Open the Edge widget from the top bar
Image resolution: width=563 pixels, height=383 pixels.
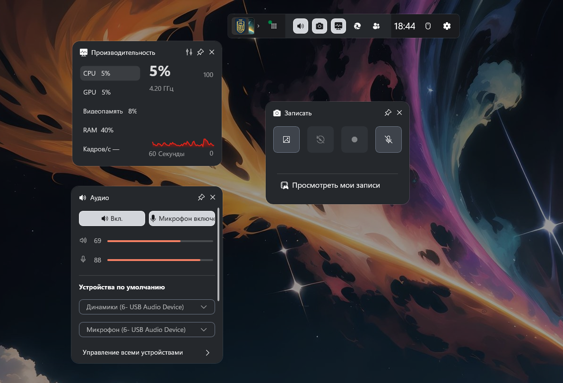tap(357, 26)
